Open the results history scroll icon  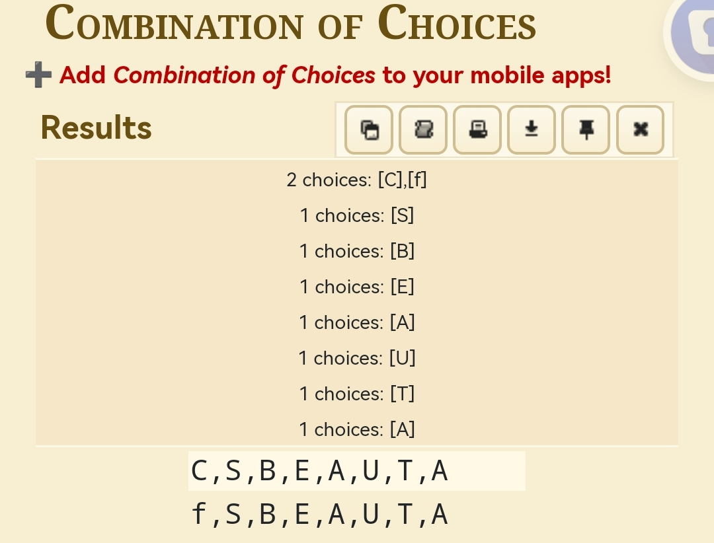click(x=423, y=129)
